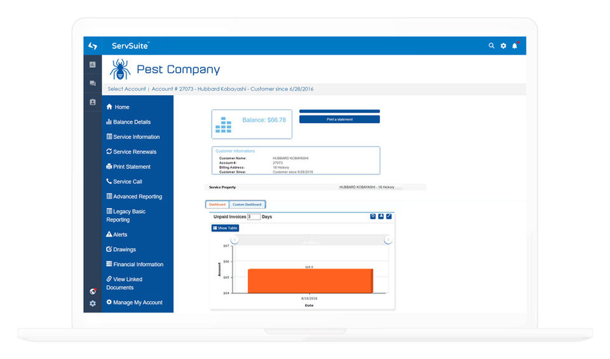The width and height of the screenshot is (610, 359).
Task: Switch to the Custom Dashboard tab
Action: pyautogui.click(x=247, y=204)
